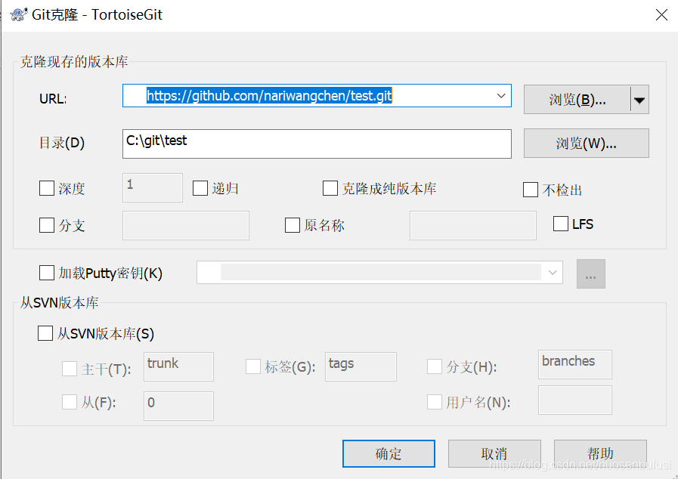Check the 克隆成纯版本库 bare clone option
Image resolution: width=678 pixels, height=479 pixels.
tap(330, 188)
